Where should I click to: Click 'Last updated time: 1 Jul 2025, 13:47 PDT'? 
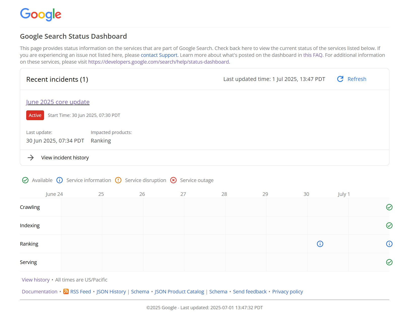tap(274, 79)
